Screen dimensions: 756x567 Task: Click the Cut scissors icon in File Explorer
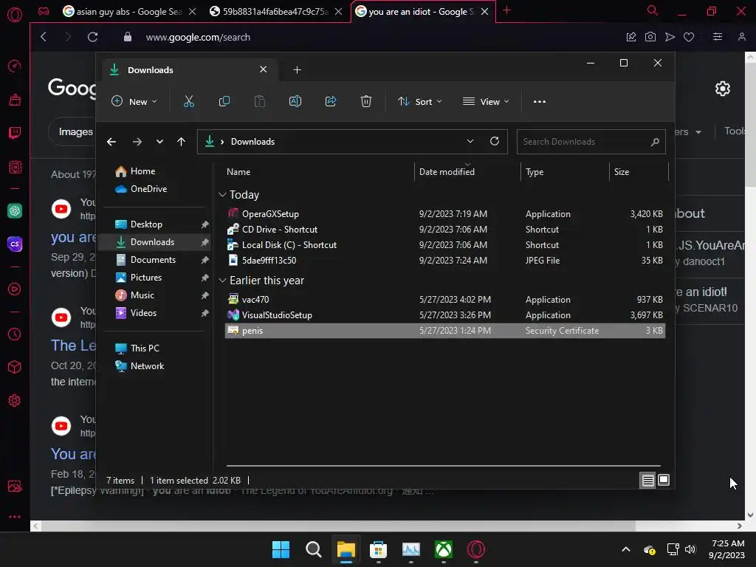188,101
